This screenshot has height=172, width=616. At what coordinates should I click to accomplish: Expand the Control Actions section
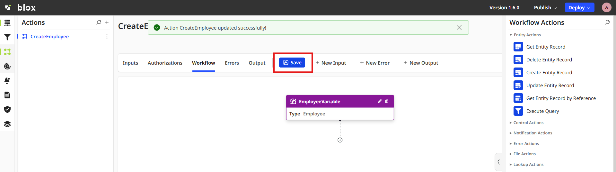pos(528,123)
